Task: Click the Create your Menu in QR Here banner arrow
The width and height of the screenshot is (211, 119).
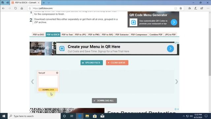Action: [x=170, y=49]
